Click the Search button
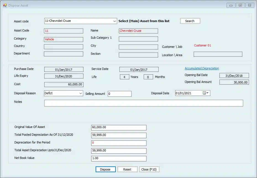Viewport: 257px width, 178px height. [190, 21]
